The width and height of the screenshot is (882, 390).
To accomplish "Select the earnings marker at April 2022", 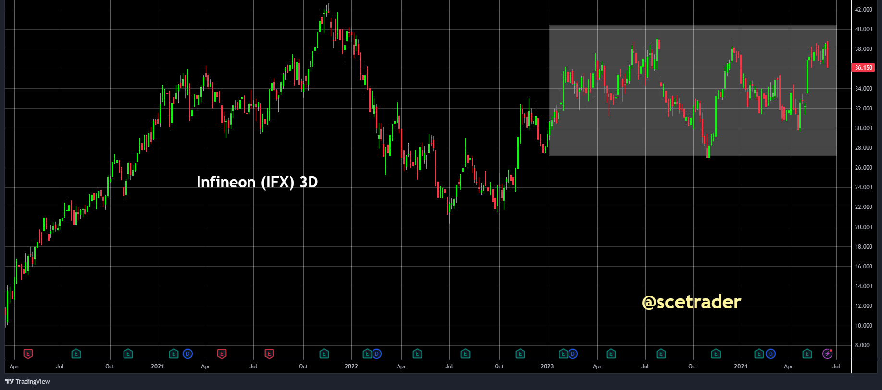I will coord(417,354).
